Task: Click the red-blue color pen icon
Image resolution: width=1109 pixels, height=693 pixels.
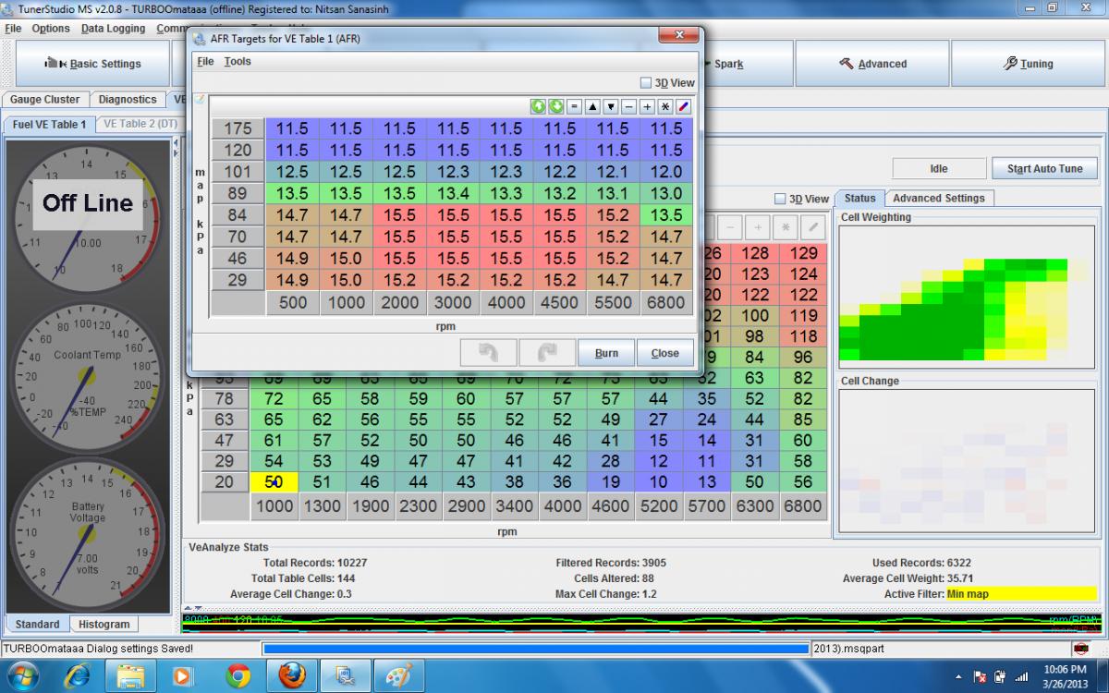Action: 683,106
